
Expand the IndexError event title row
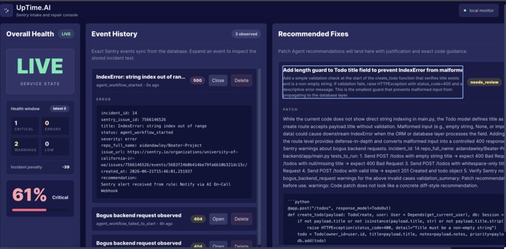tap(141, 77)
